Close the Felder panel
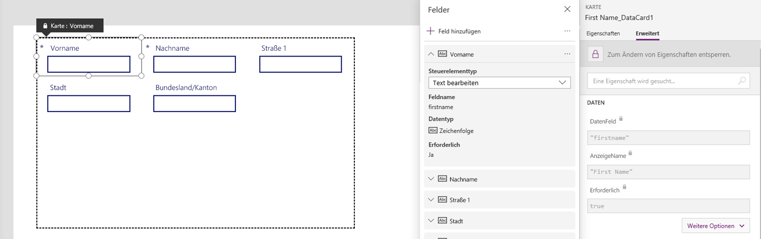 567,9
